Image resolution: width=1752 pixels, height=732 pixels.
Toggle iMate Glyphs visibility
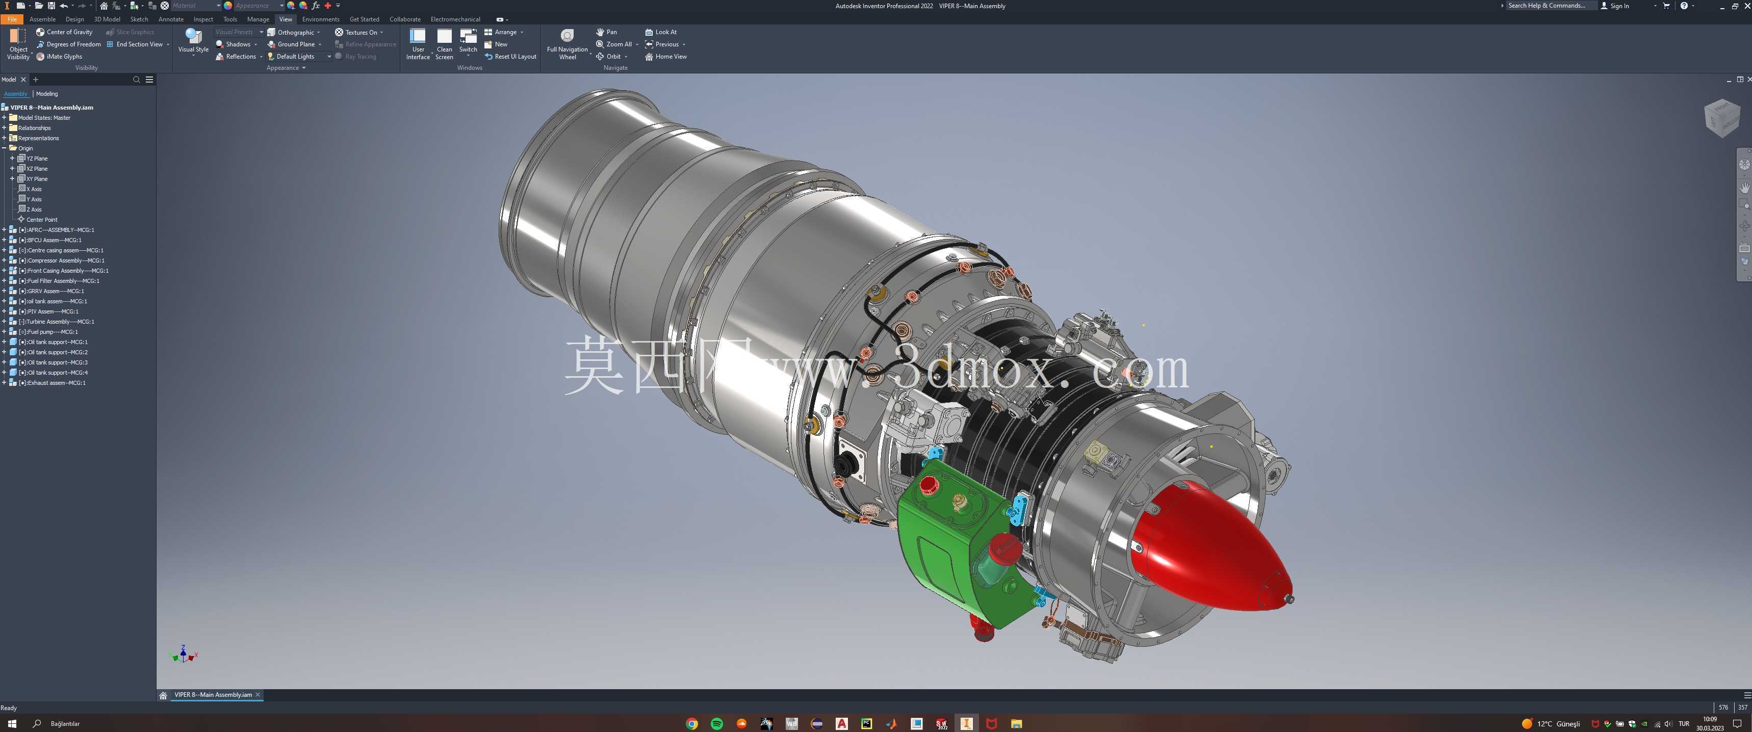(59, 57)
